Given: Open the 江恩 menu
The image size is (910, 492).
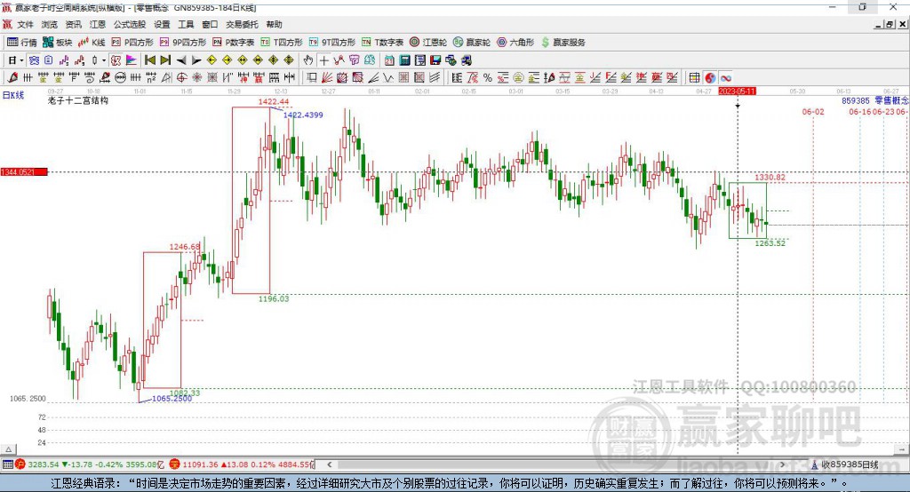Looking at the screenshot, I should pos(98,24).
